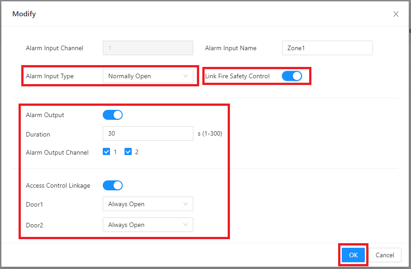Click the chevron arrow in Alarm Input Type
Viewport: 411px width, 269px height.
click(186, 76)
